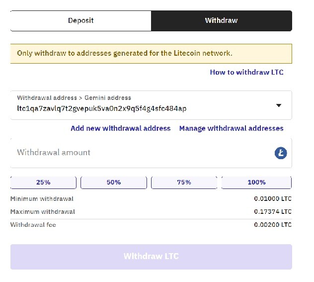The image size is (314, 282).
Task: Open Manage withdrawal addresses
Action: (231, 128)
